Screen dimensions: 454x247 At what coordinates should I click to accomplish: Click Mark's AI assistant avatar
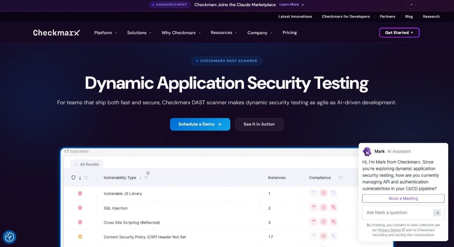(x=367, y=151)
